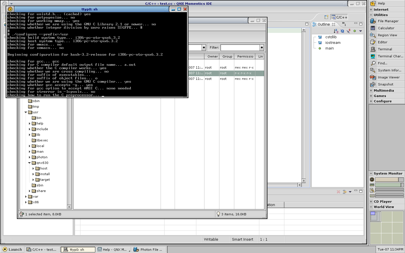Select iostream in Outline tree
The width and height of the screenshot is (405, 253).
tap(333, 43)
